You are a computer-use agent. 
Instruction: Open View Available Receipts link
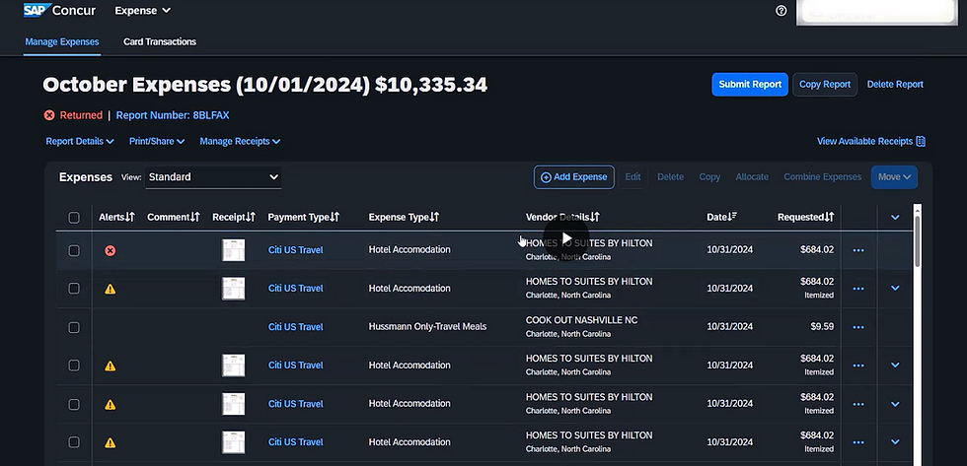[x=870, y=141]
